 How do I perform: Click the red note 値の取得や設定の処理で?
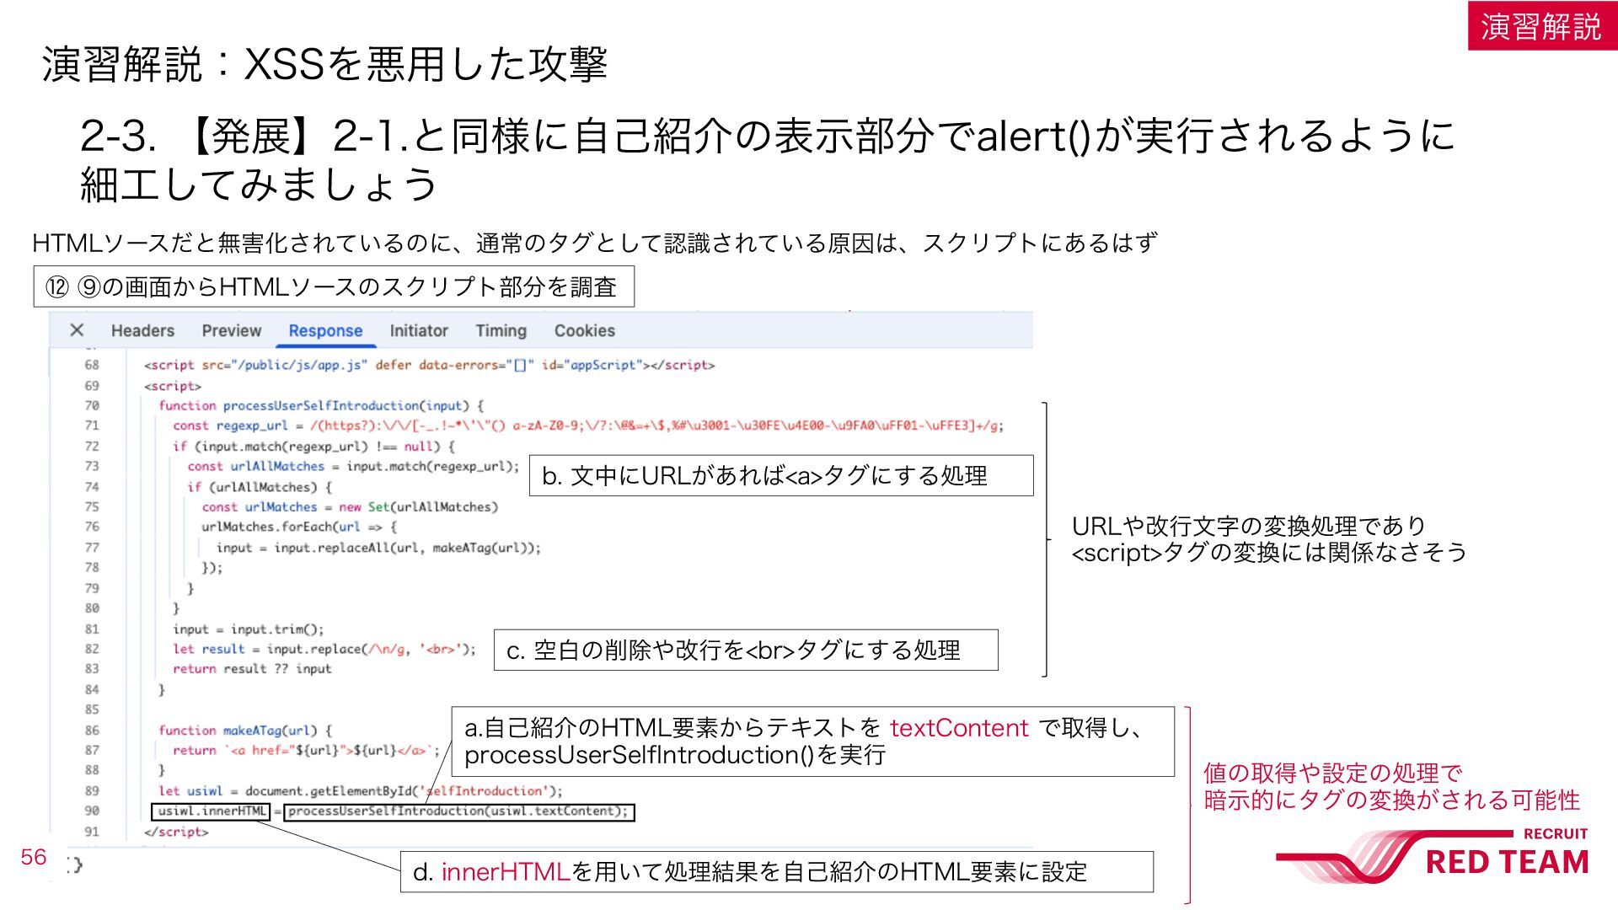coord(1392,786)
